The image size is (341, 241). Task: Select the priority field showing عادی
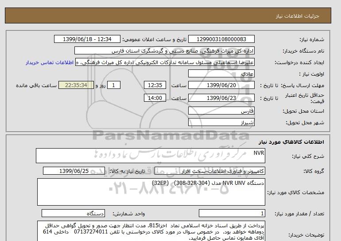coord(221,73)
